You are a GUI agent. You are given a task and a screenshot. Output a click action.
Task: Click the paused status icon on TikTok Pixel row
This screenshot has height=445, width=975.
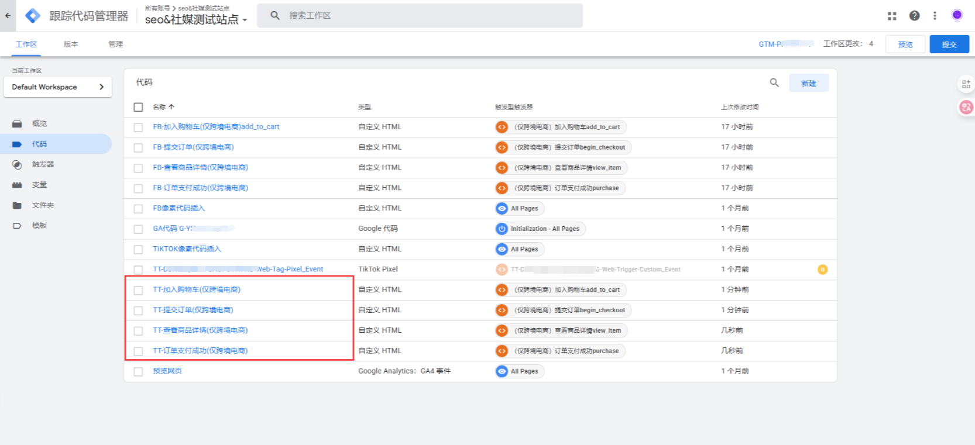pos(822,270)
